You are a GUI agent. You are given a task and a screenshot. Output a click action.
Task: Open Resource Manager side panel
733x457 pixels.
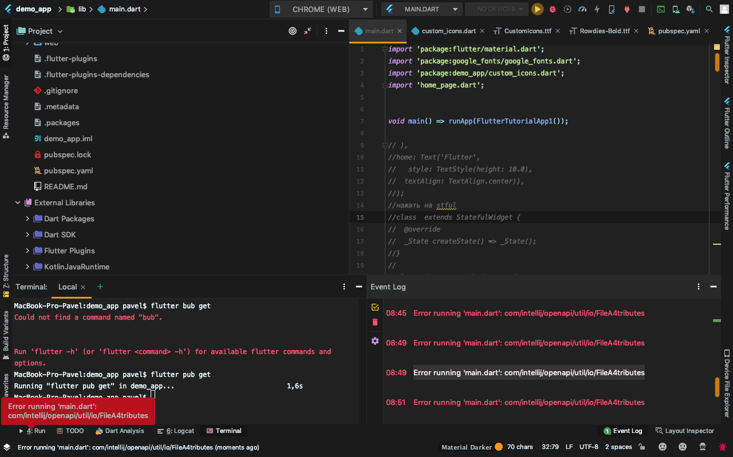click(x=6, y=106)
